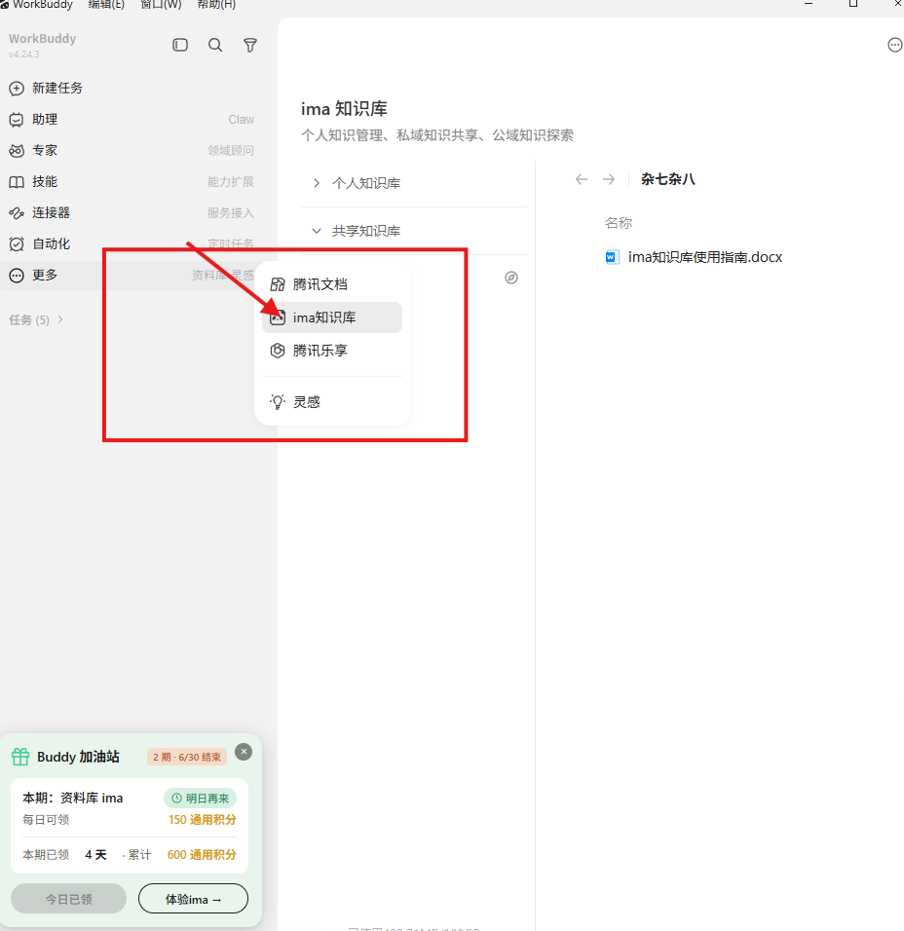The height and width of the screenshot is (931, 904).
Task: Click the 连接器 link icon
Action: coord(17,212)
